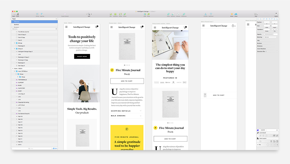Select the Edit tool in toolbar
290x164 pixels.
pos(110,14)
